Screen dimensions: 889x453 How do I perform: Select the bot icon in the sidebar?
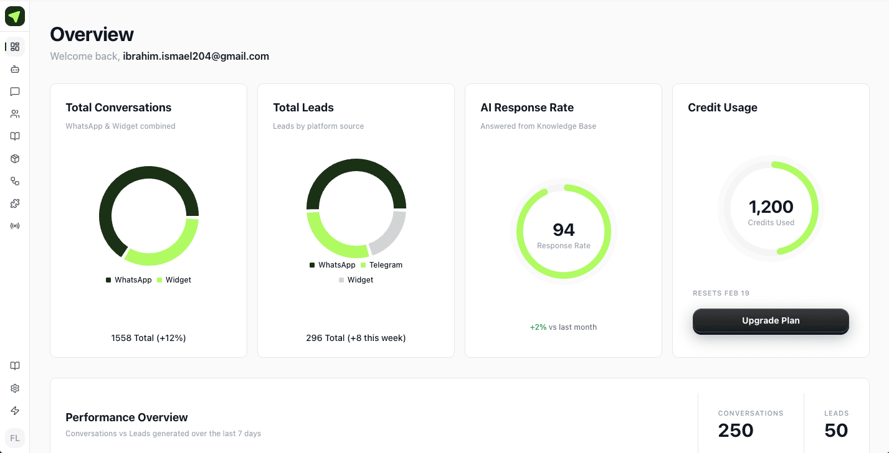pos(15,69)
